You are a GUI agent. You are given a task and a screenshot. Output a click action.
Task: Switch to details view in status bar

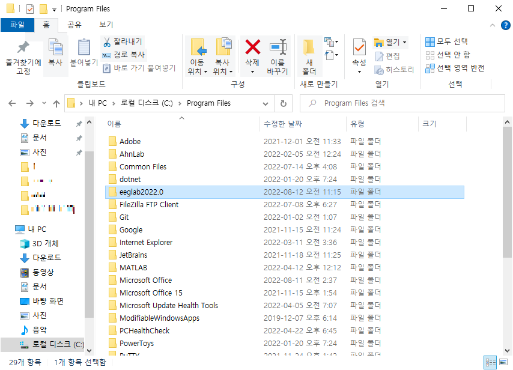click(x=490, y=362)
